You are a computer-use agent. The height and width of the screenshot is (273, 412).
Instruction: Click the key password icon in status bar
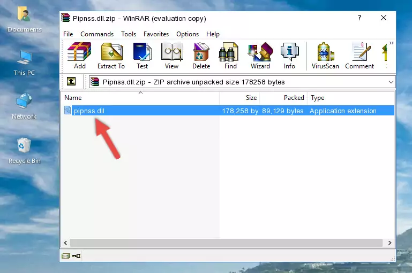click(76, 256)
